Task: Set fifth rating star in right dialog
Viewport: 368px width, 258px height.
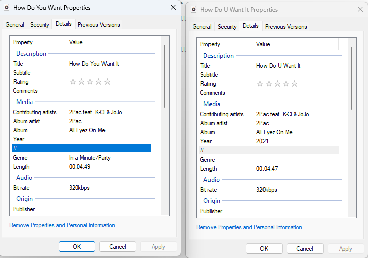Action: point(295,84)
